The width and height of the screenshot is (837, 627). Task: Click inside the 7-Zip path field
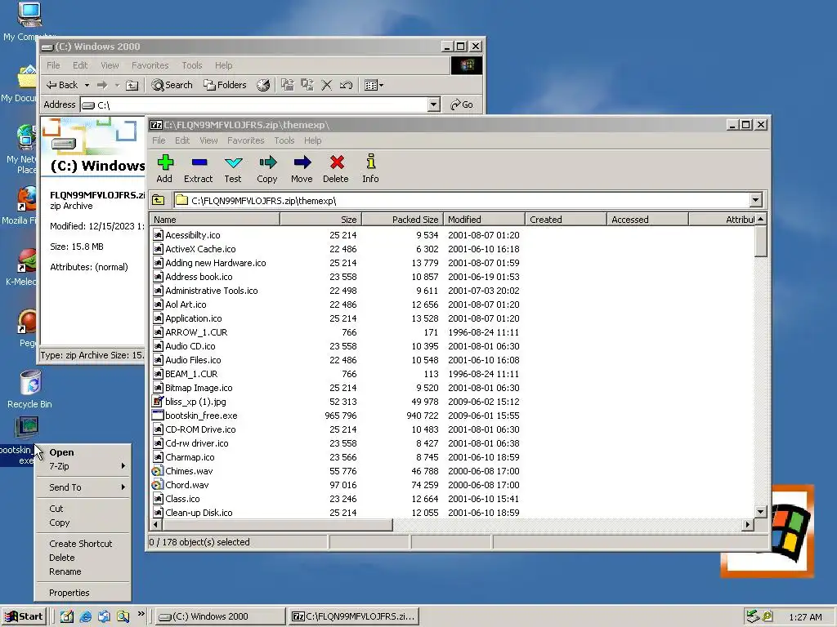click(x=463, y=201)
